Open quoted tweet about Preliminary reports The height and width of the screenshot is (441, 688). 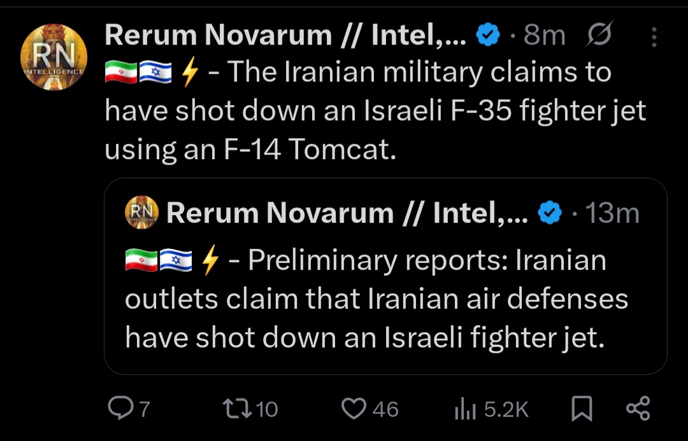385,276
